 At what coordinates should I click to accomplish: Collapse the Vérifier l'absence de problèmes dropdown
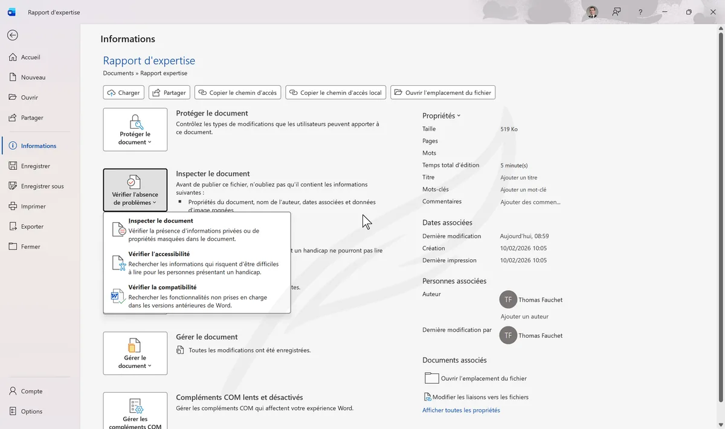tap(135, 190)
